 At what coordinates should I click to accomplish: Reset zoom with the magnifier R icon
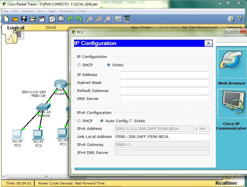click(98, 19)
